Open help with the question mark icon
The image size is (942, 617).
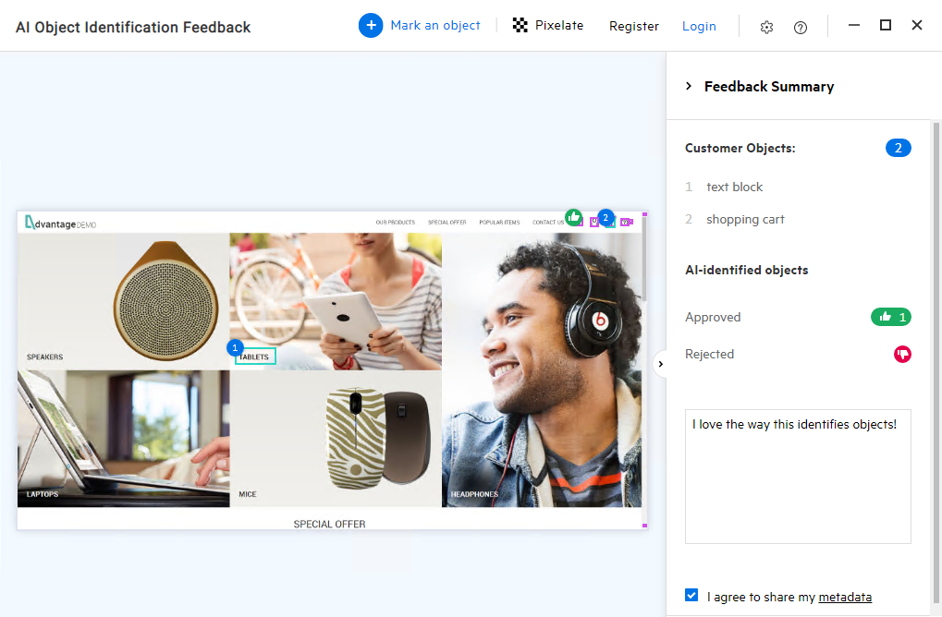(x=801, y=27)
